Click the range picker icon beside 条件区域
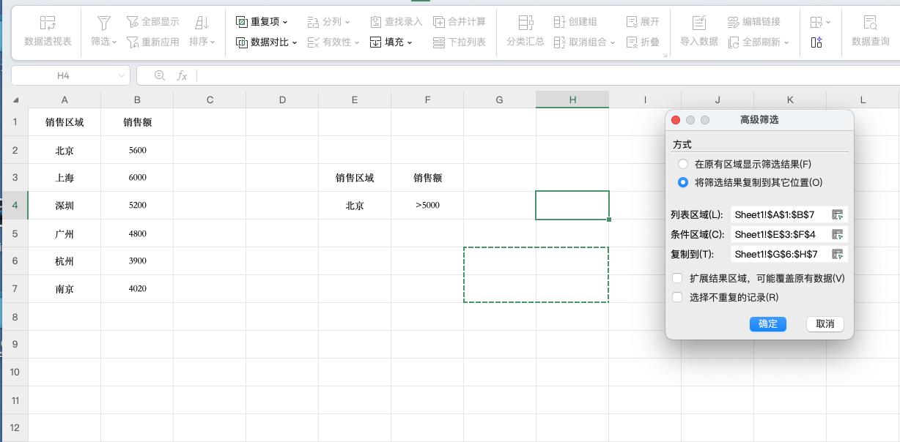 coord(838,234)
